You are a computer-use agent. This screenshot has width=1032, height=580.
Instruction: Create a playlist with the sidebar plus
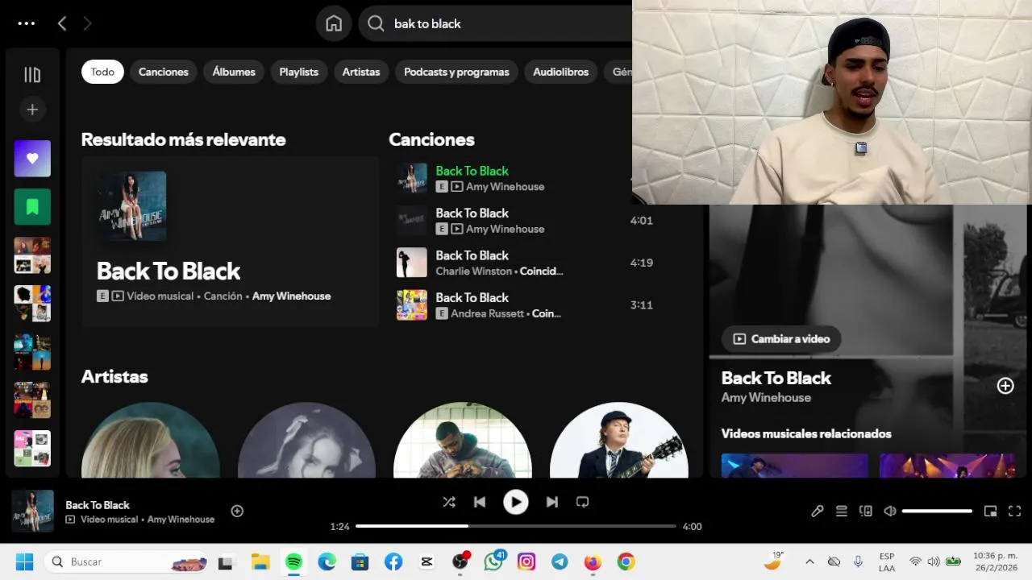[x=32, y=110]
